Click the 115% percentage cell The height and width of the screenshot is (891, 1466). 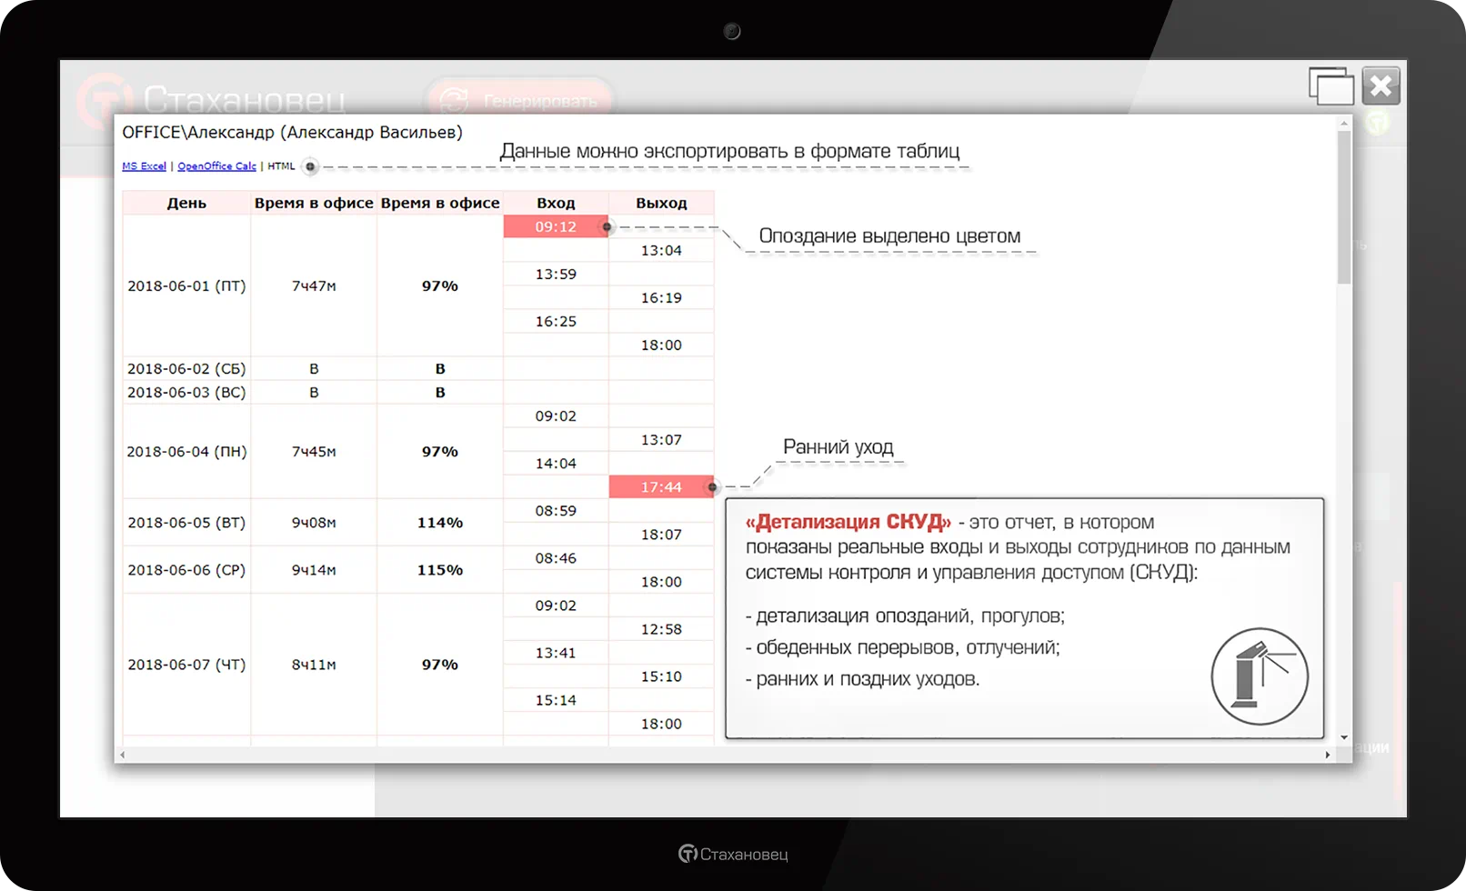[x=440, y=570]
